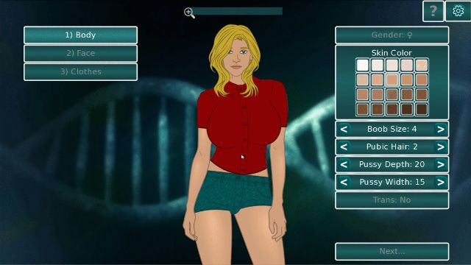Select the white skin swatch, first row first
Screen dimensions: 471x265
point(363,65)
